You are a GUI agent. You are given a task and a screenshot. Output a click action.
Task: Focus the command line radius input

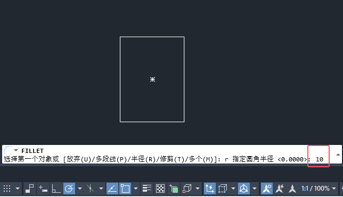320,159
